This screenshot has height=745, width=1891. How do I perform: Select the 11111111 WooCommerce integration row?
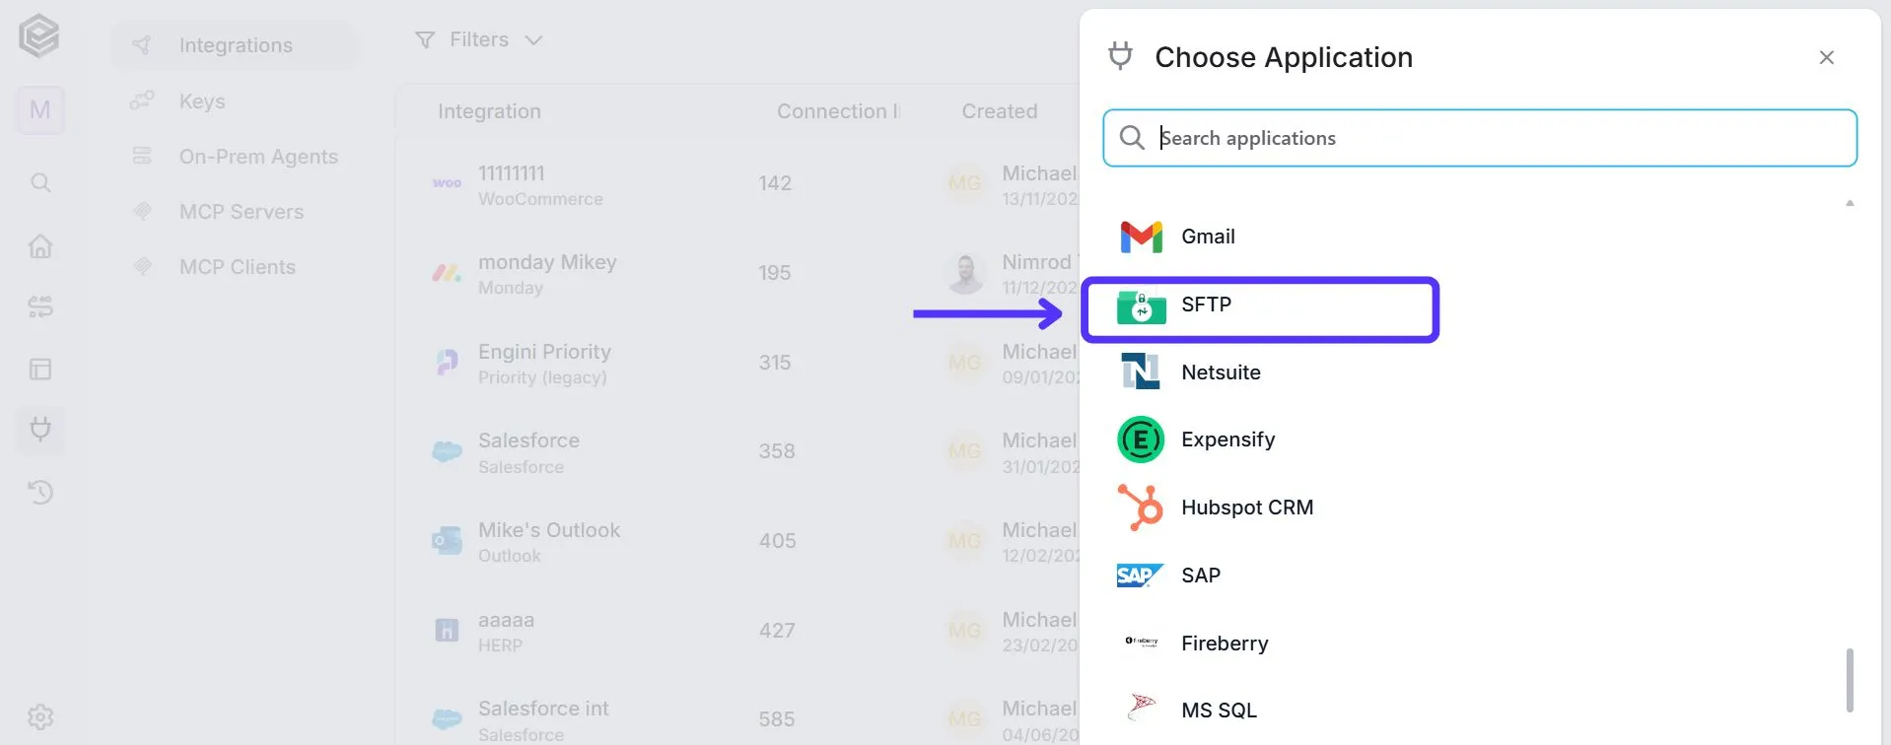737,184
